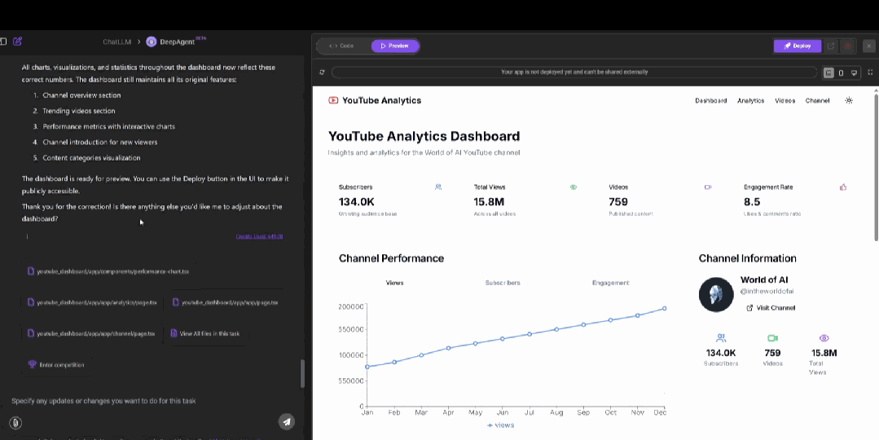Open the analytics/page.tsx file chip
The image size is (879, 440).
(x=93, y=302)
